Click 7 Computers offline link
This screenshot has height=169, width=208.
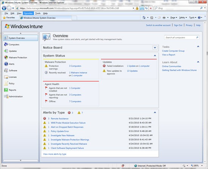click(75, 101)
